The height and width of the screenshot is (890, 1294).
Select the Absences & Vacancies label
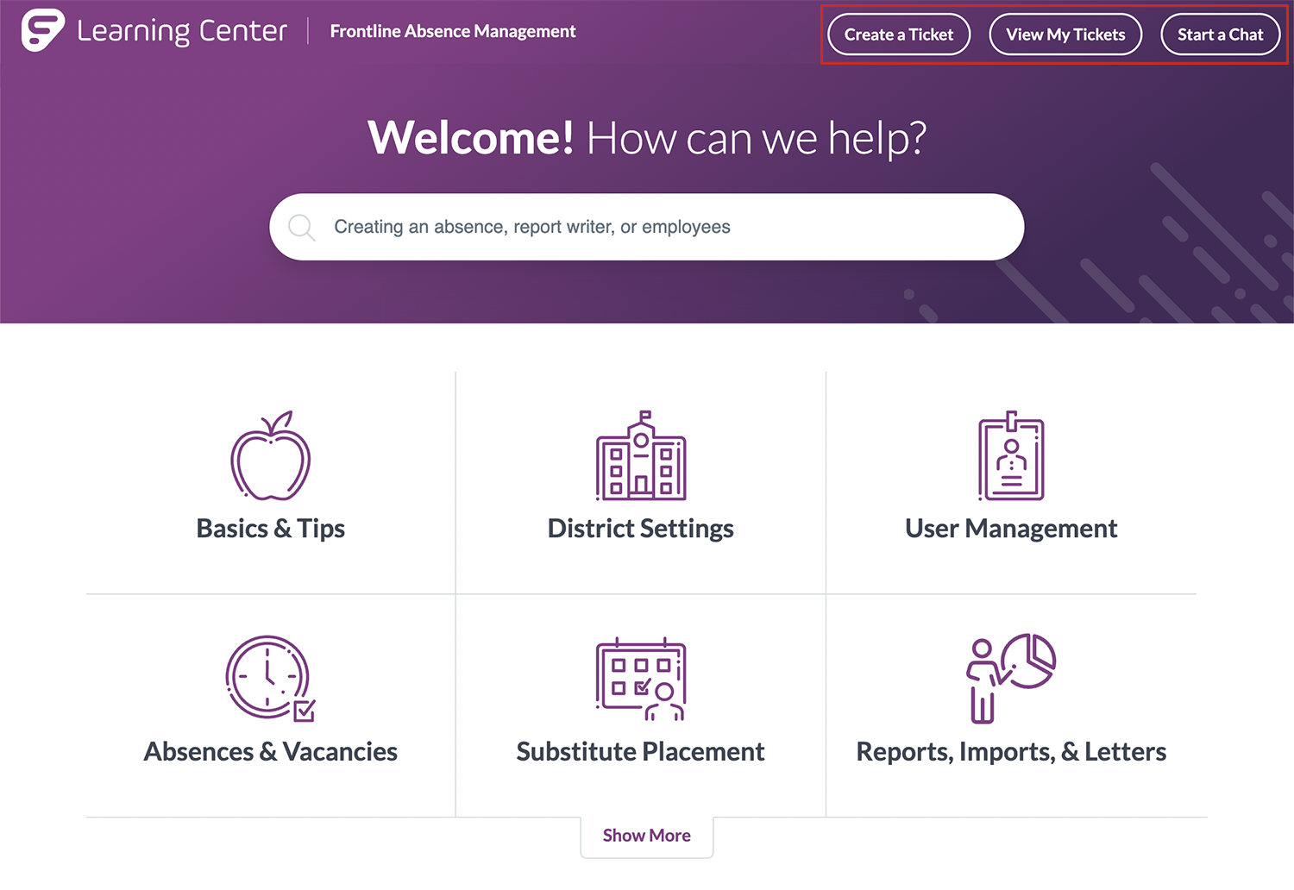point(271,752)
